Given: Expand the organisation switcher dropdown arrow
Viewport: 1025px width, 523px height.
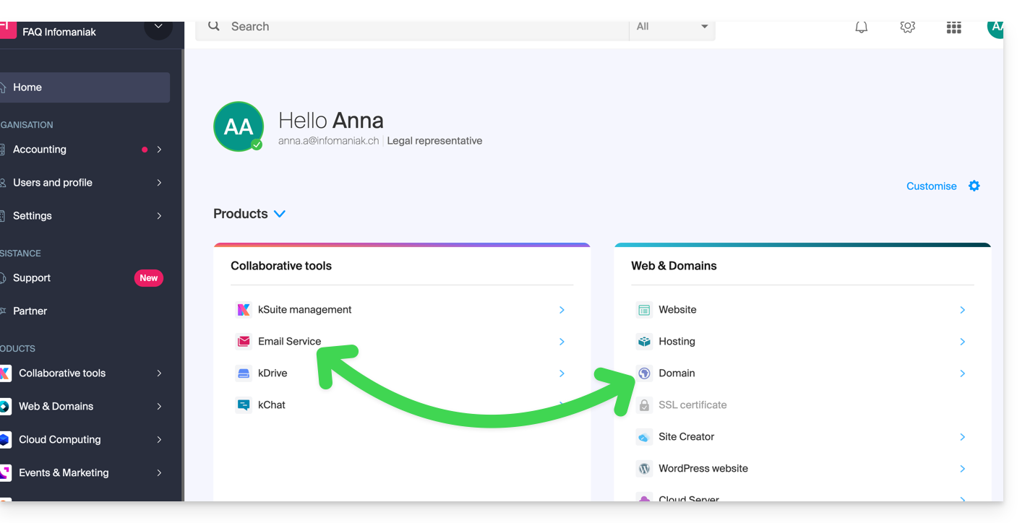Looking at the screenshot, I should [158, 28].
